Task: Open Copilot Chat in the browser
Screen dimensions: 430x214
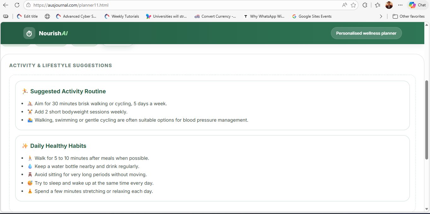Action: point(417,5)
